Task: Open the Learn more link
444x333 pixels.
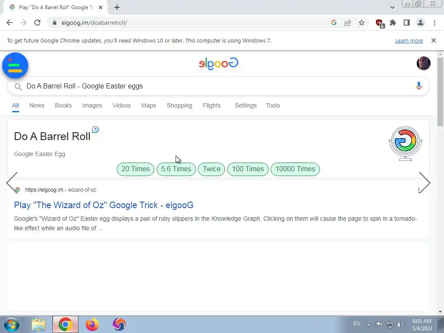Action: pos(409,40)
